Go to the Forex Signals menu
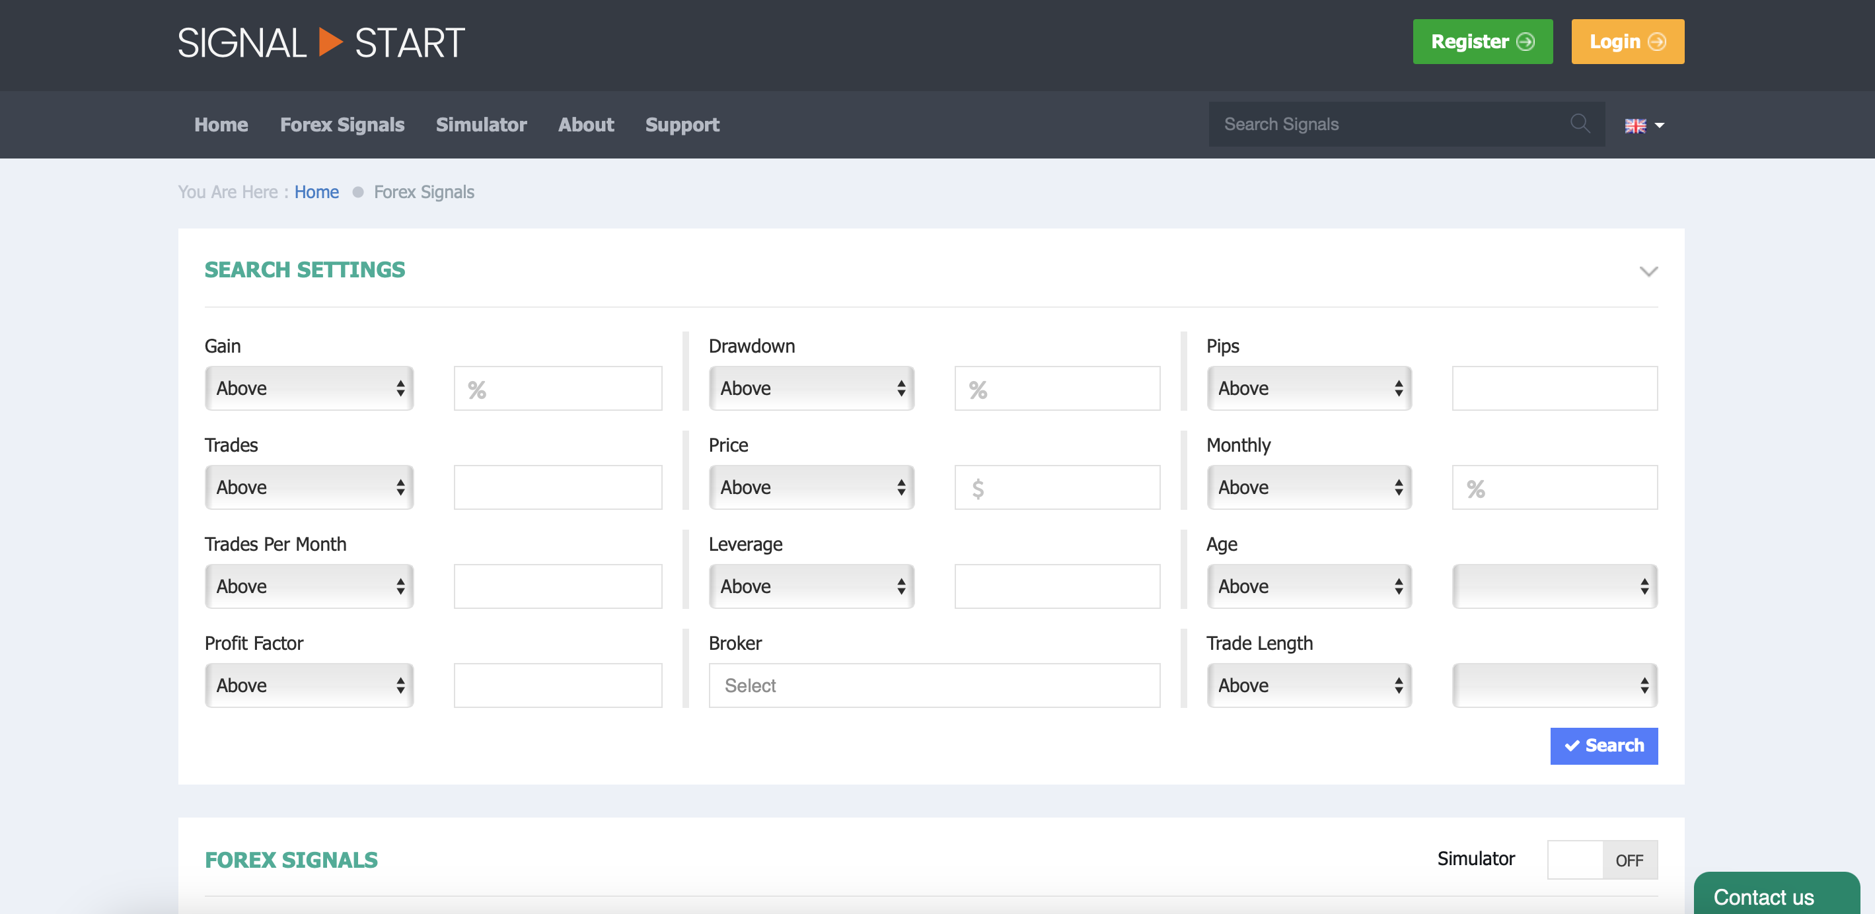 click(342, 124)
